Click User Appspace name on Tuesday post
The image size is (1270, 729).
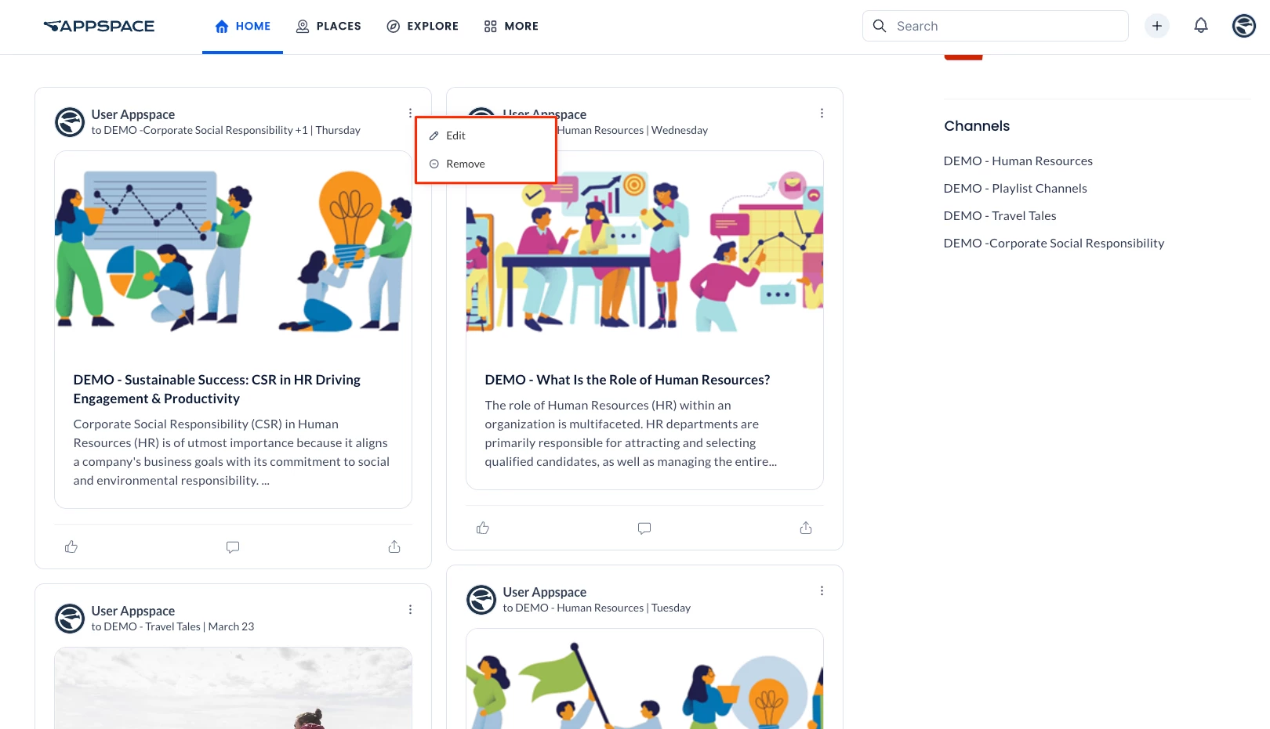pyautogui.click(x=544, y=592)
